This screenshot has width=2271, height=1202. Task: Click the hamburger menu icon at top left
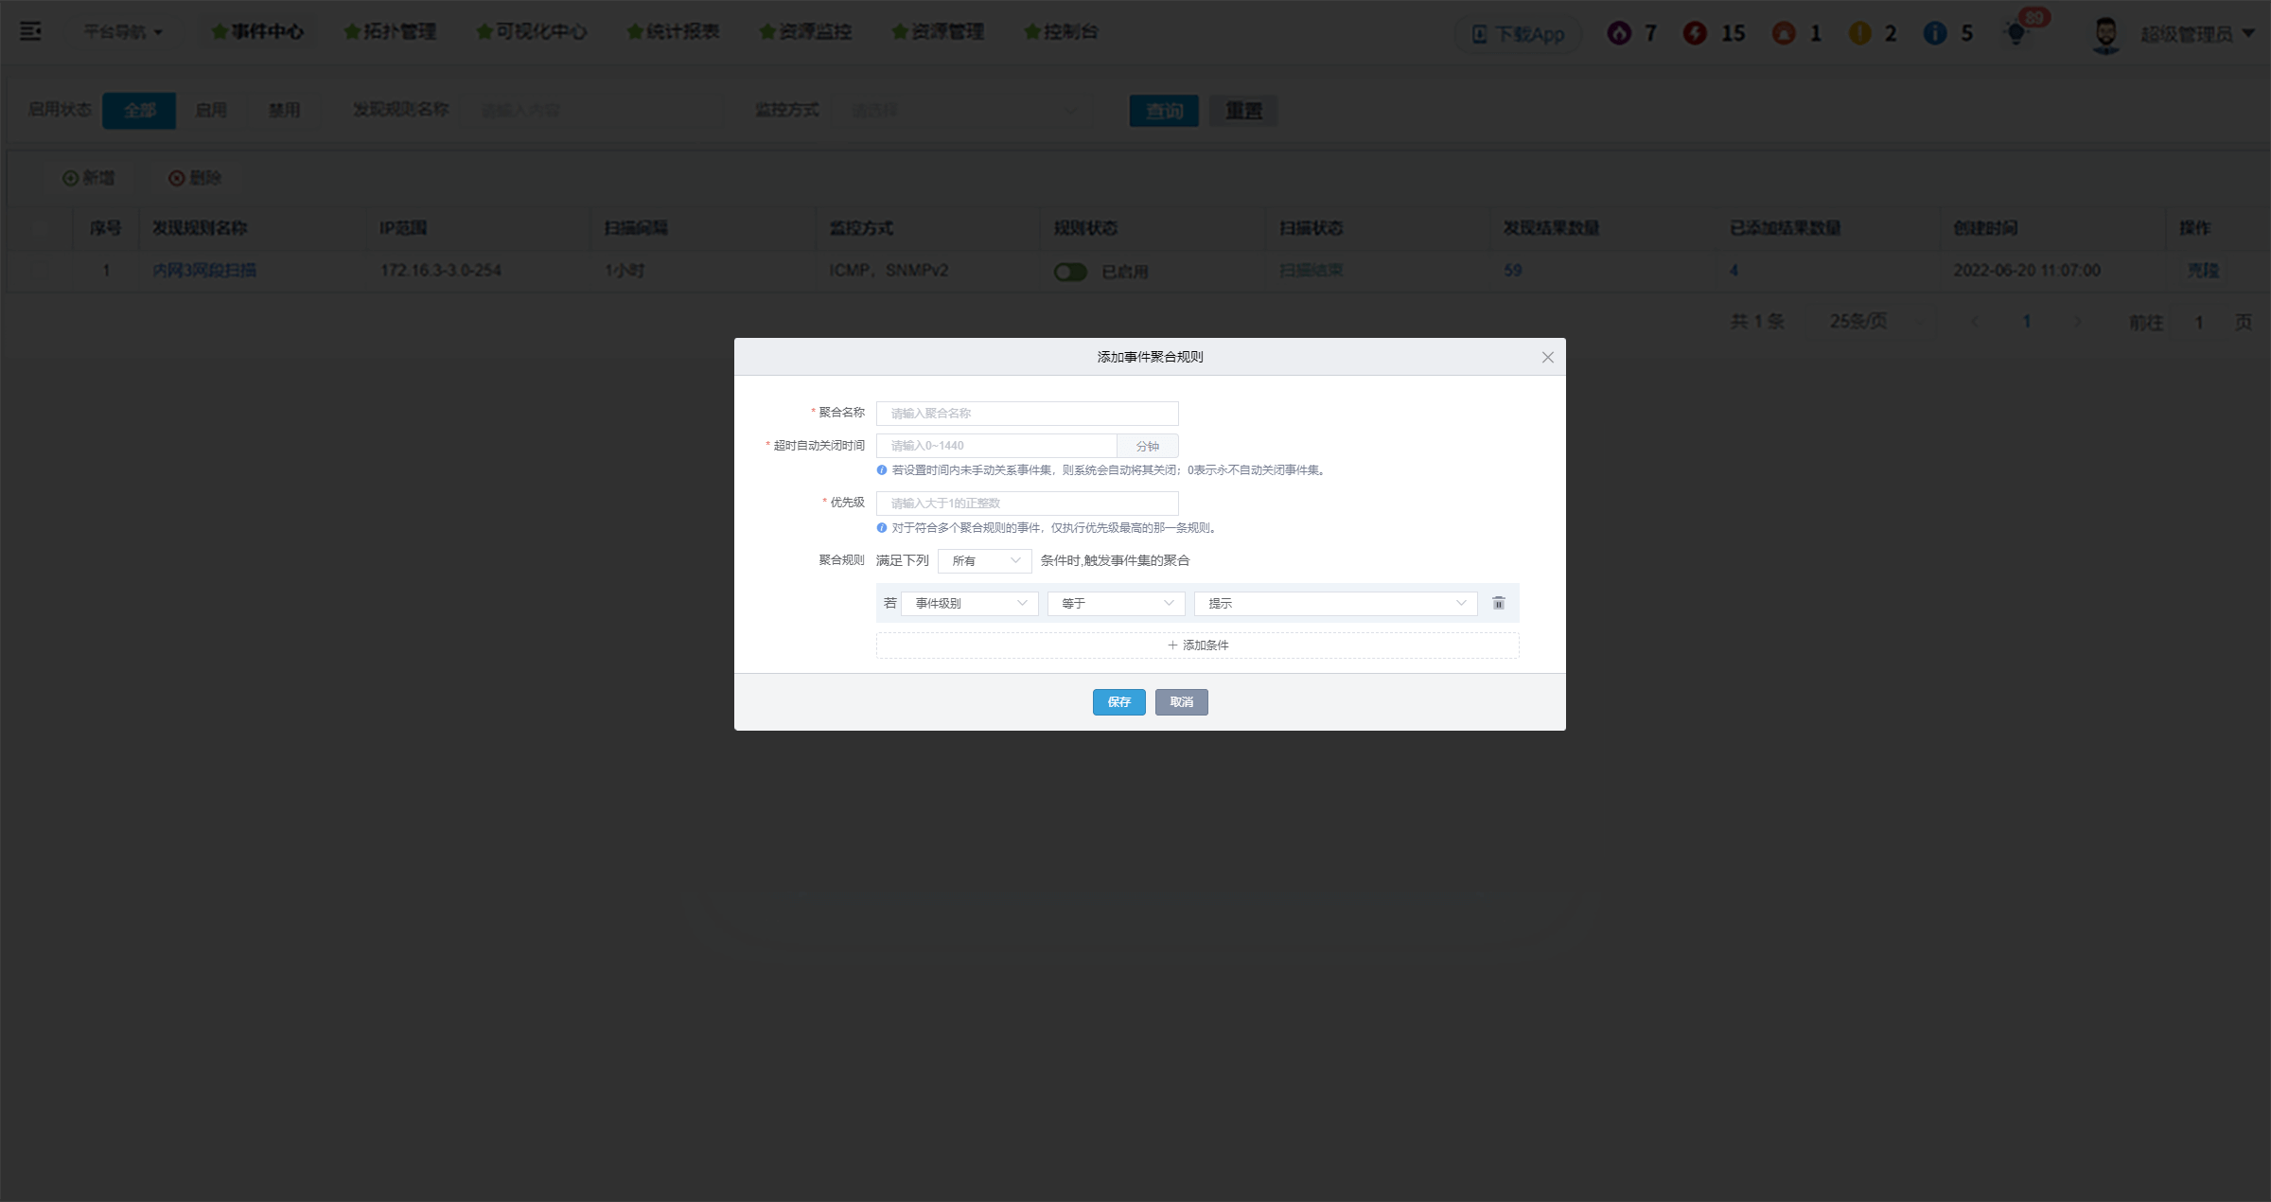coord(30,31)
